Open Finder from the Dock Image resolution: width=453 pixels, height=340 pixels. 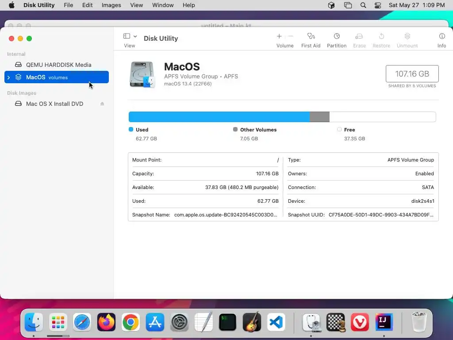34,322
